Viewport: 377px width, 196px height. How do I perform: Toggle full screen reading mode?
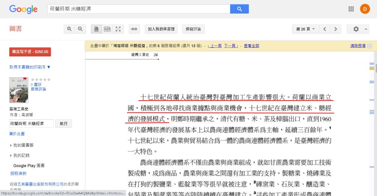click(x=118, y=29)
